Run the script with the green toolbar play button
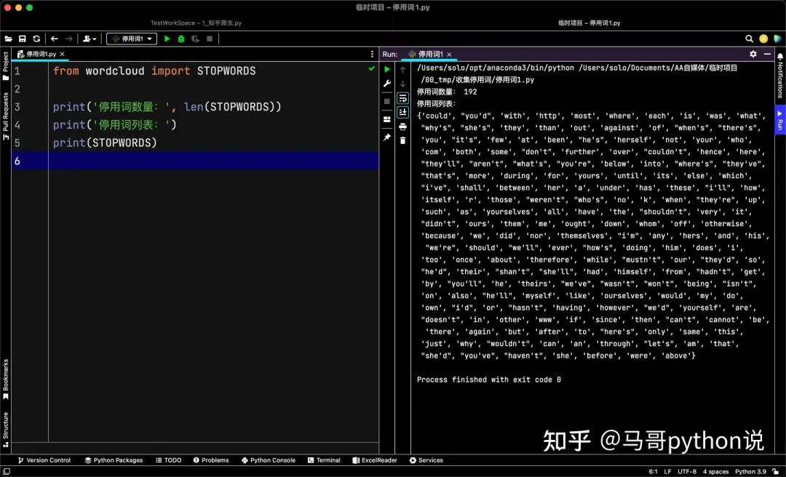The height and width of the screenshot is (477, 786). pyautogui.click(x=167, y=39)
